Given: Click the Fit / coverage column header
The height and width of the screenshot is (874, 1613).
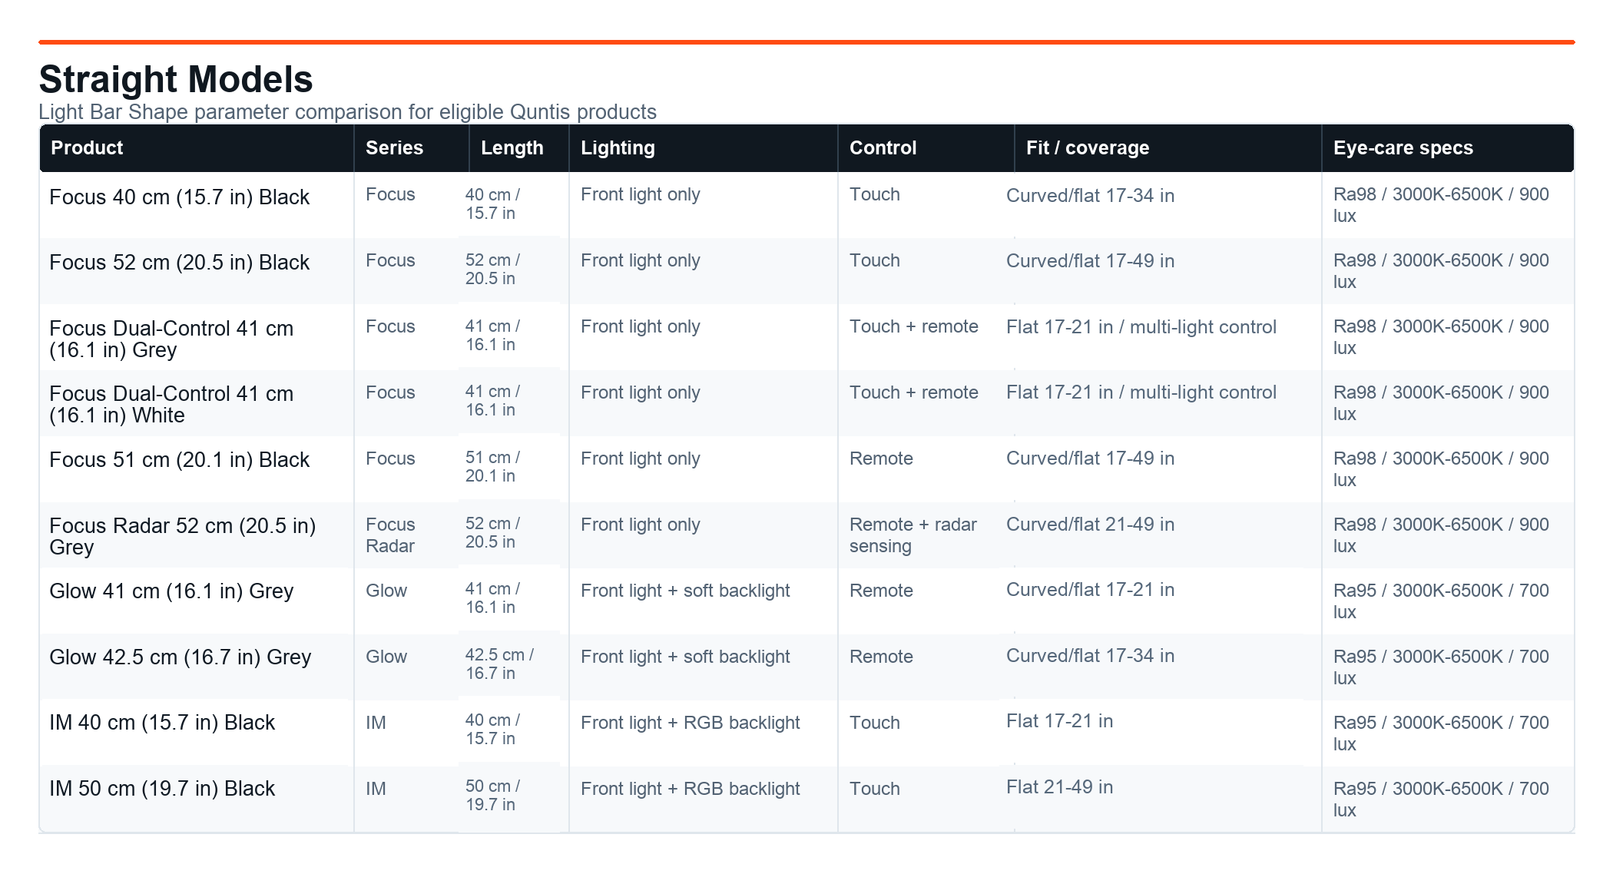Looking at the screenshot, I should pos(1168,148).
